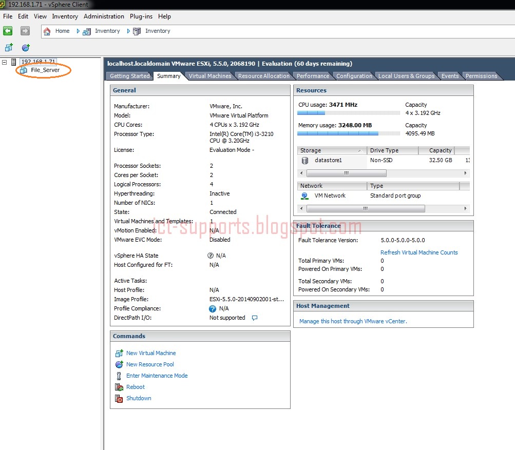Image resolution: width=515 pixels, height=450 pixels.
Task: Click the Memory usage progress bar
Action: [349, 133]
